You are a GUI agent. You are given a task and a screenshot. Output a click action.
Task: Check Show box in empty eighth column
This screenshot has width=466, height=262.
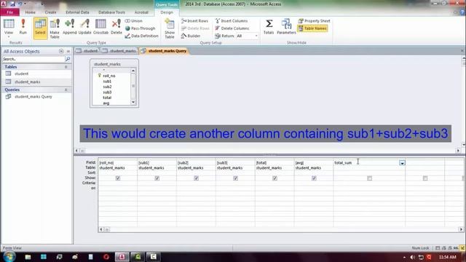point(425,178)
